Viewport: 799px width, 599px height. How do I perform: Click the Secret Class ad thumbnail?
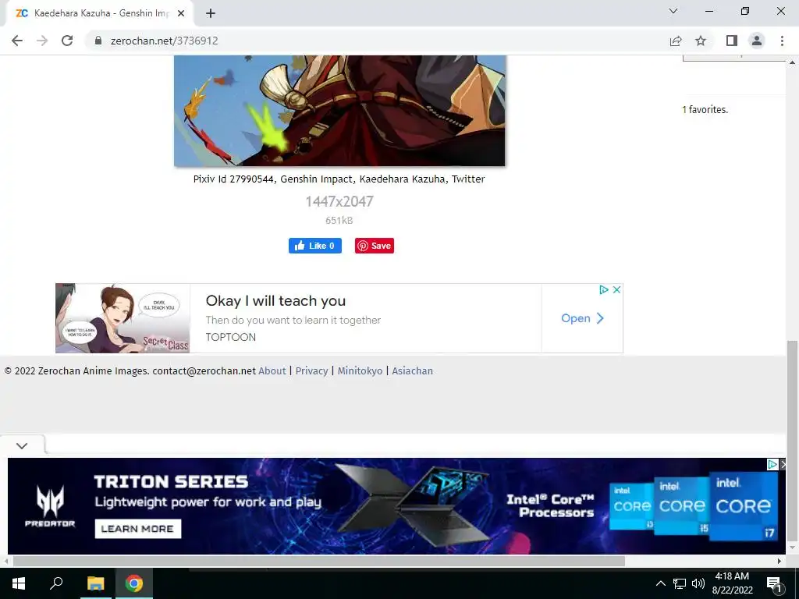point(123,318)
